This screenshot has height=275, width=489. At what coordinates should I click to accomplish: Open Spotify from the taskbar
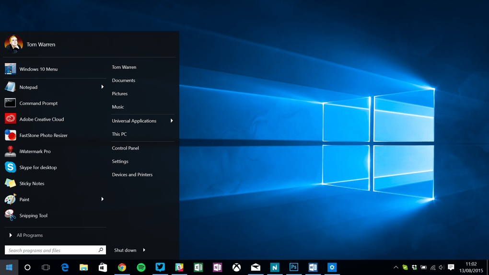141,267
